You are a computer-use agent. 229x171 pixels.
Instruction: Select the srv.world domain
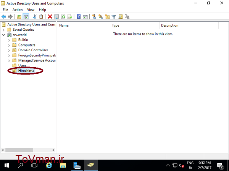point(19,35)
